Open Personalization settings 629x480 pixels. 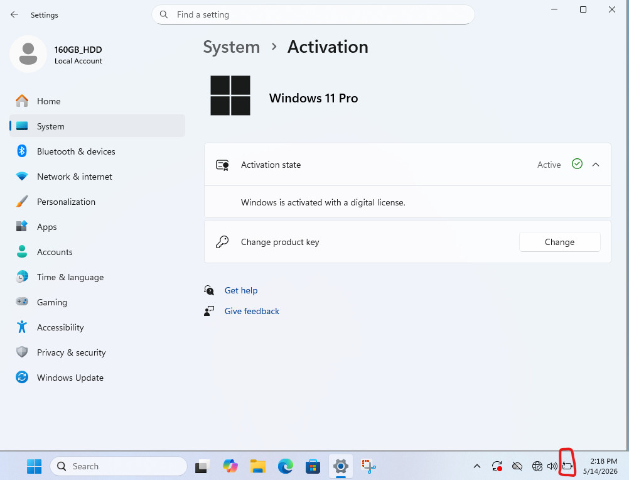click(97, 202)
